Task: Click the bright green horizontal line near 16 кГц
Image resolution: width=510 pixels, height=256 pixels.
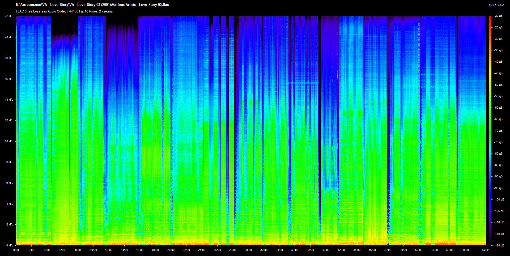Action: [303, 83]
